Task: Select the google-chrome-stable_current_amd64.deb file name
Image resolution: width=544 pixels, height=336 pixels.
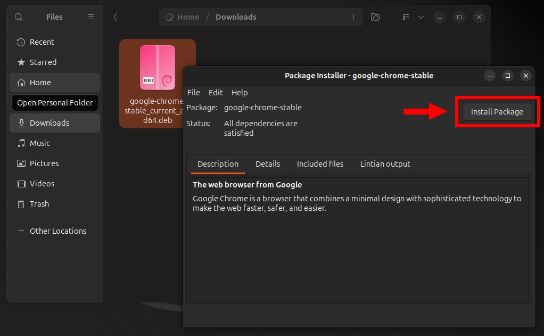Action: click(x=154, y=111)
